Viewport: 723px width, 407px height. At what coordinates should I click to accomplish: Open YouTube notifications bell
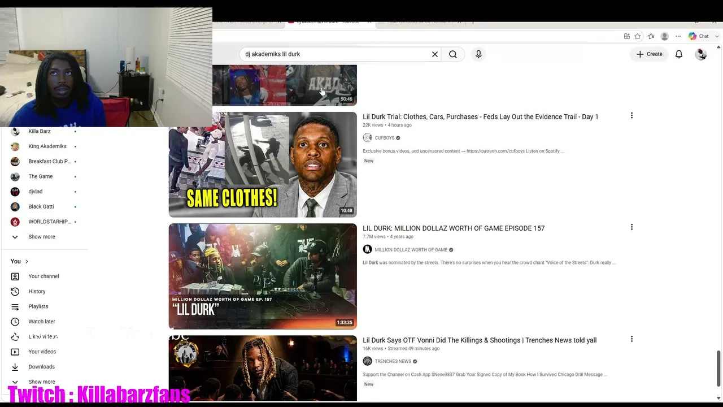(679, 54)
